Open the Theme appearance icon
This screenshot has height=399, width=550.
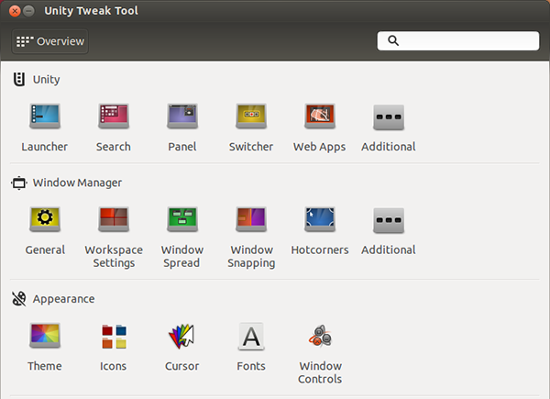tap(45, 336)
